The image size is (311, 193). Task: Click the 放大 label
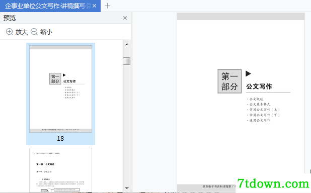(x=22, y=32)
